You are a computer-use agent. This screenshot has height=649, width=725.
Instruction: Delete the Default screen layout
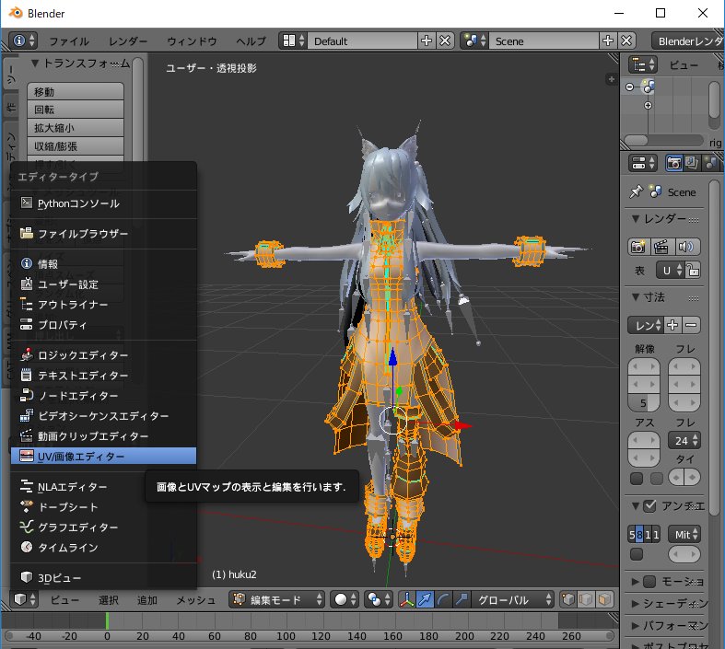(x=445, y=41)
